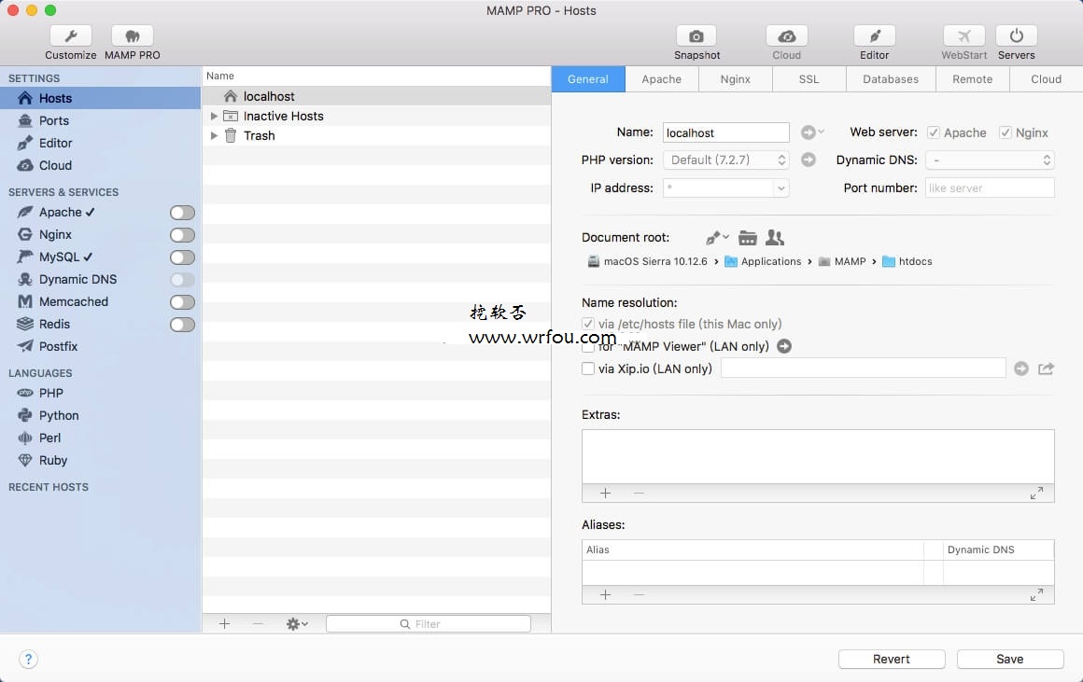Toggle the Memcached switch
This screenshot has width=1083, height=682.
[182, 302]
